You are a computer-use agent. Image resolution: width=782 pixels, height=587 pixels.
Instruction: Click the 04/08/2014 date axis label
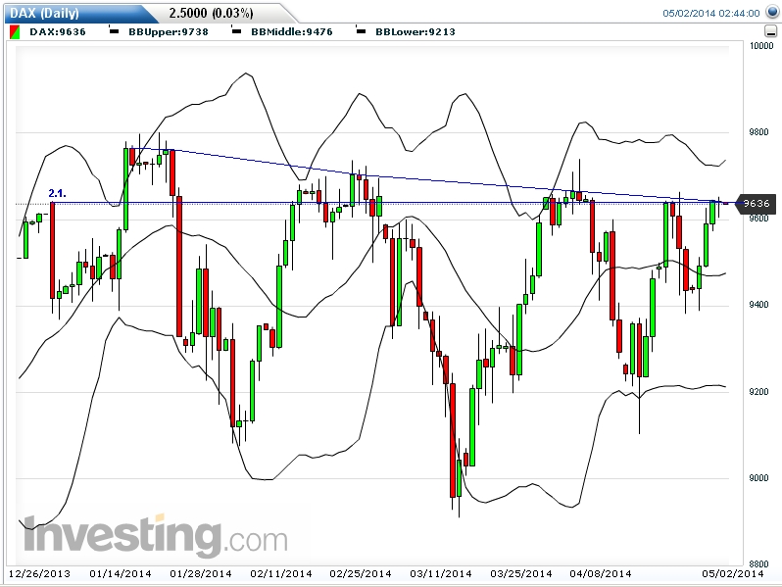(x=601, y=573)
